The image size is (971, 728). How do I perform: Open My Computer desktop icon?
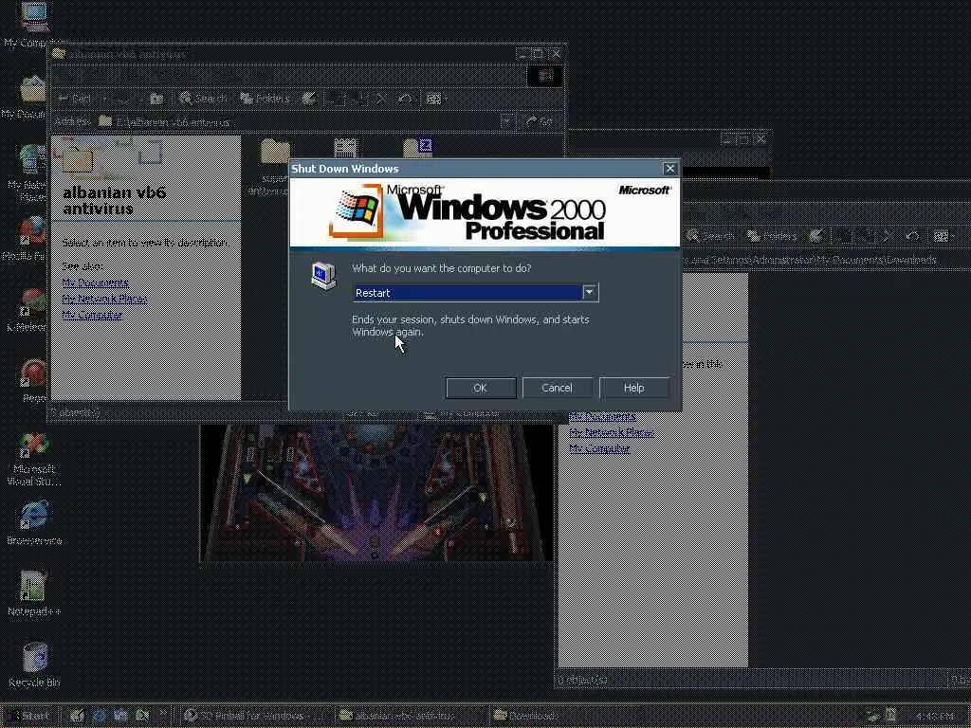(32, 26)
